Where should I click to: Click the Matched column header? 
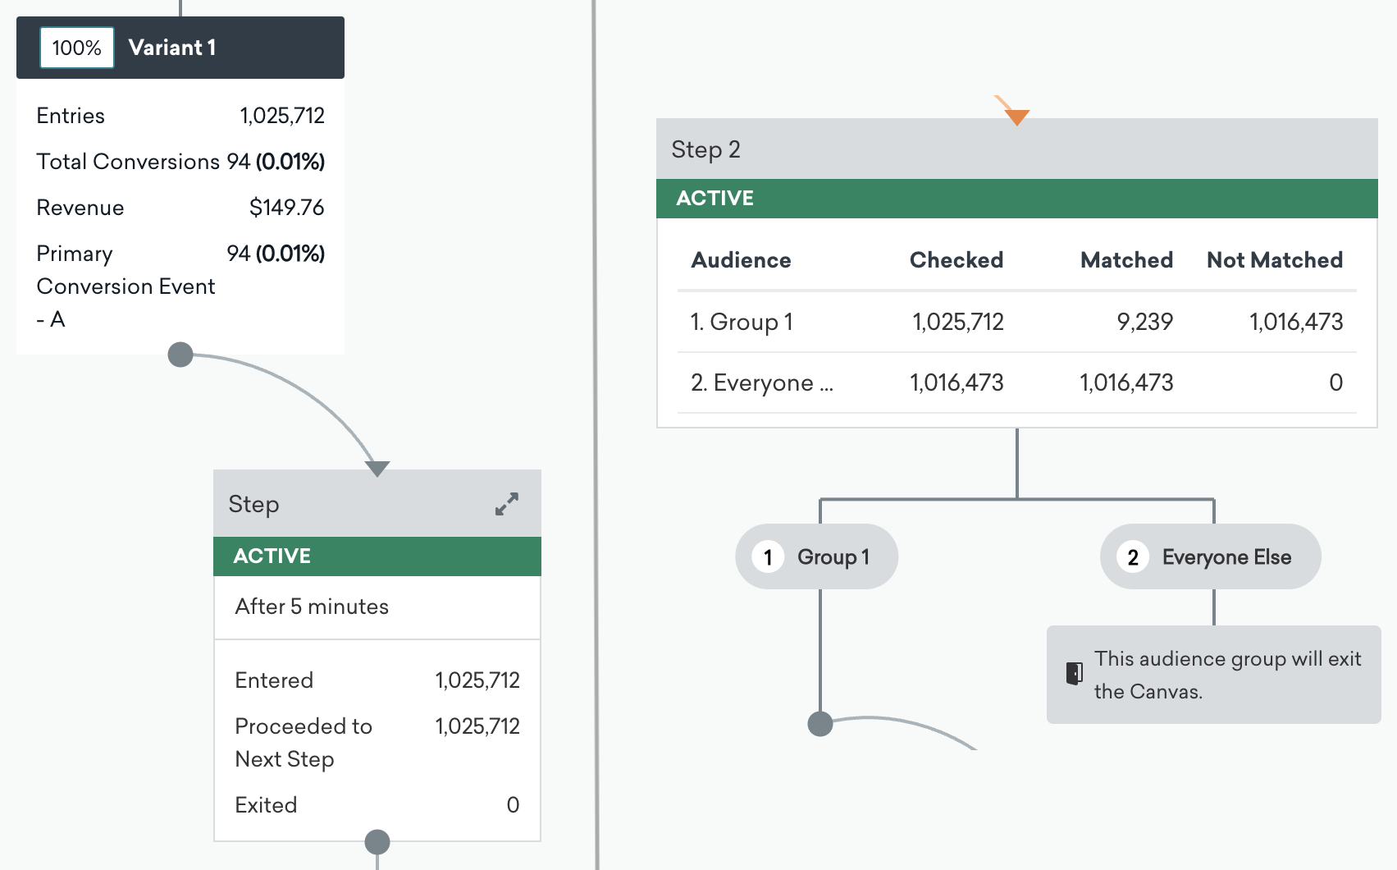(x=1125, y=260)
